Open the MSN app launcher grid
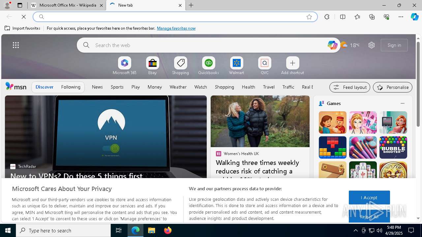Image resolution: width=422 pixels, height=237 pixels. pos(16,45)
